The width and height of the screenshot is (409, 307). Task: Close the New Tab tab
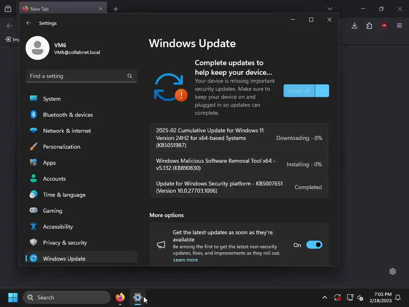[100, 9]
